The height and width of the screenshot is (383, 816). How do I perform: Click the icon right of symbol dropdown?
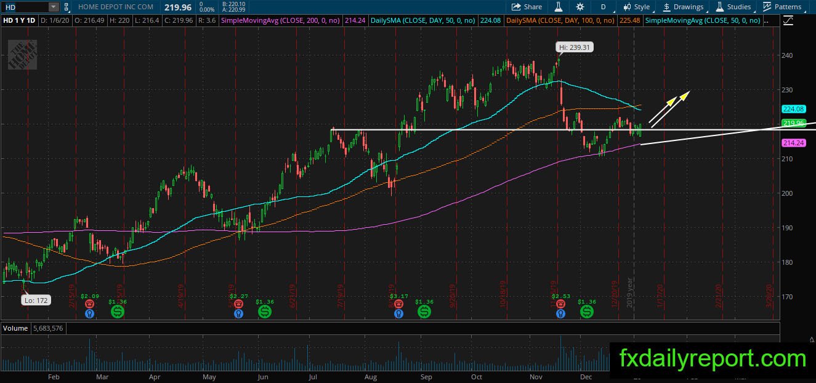[x=67, y=7]
